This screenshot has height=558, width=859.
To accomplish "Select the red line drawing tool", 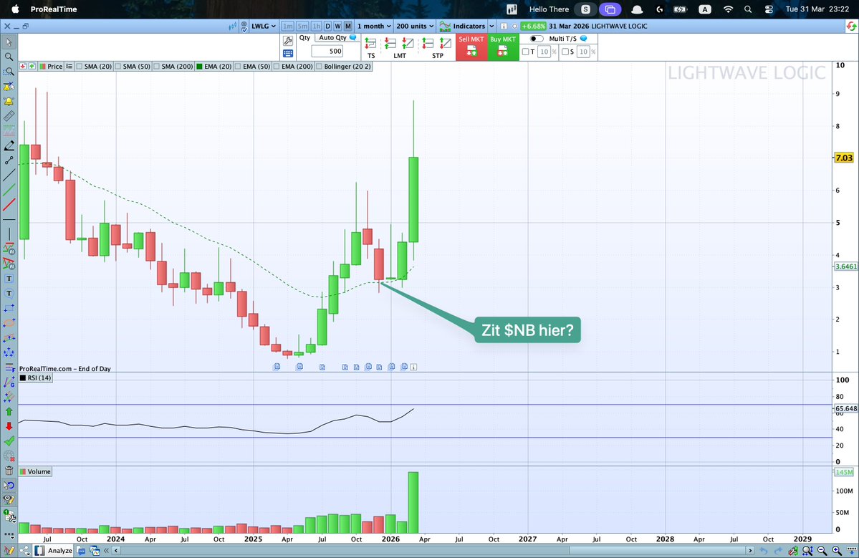I will pyautogui.click(x=9, y=205).
